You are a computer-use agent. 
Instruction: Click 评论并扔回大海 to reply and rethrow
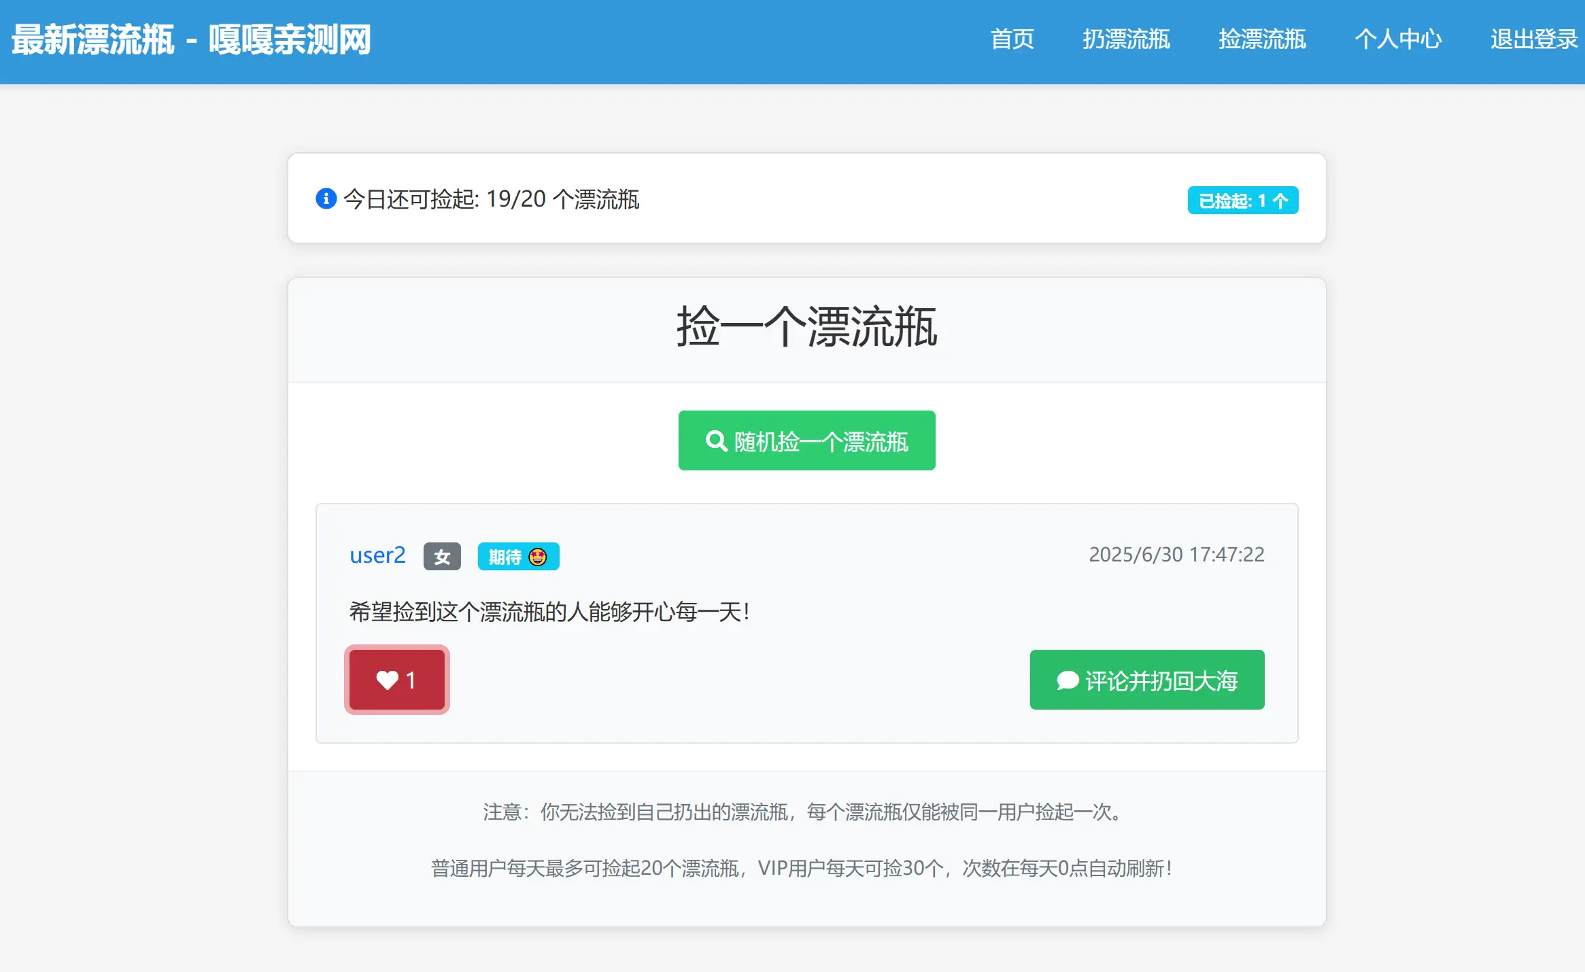click(x=1146, y=680)
